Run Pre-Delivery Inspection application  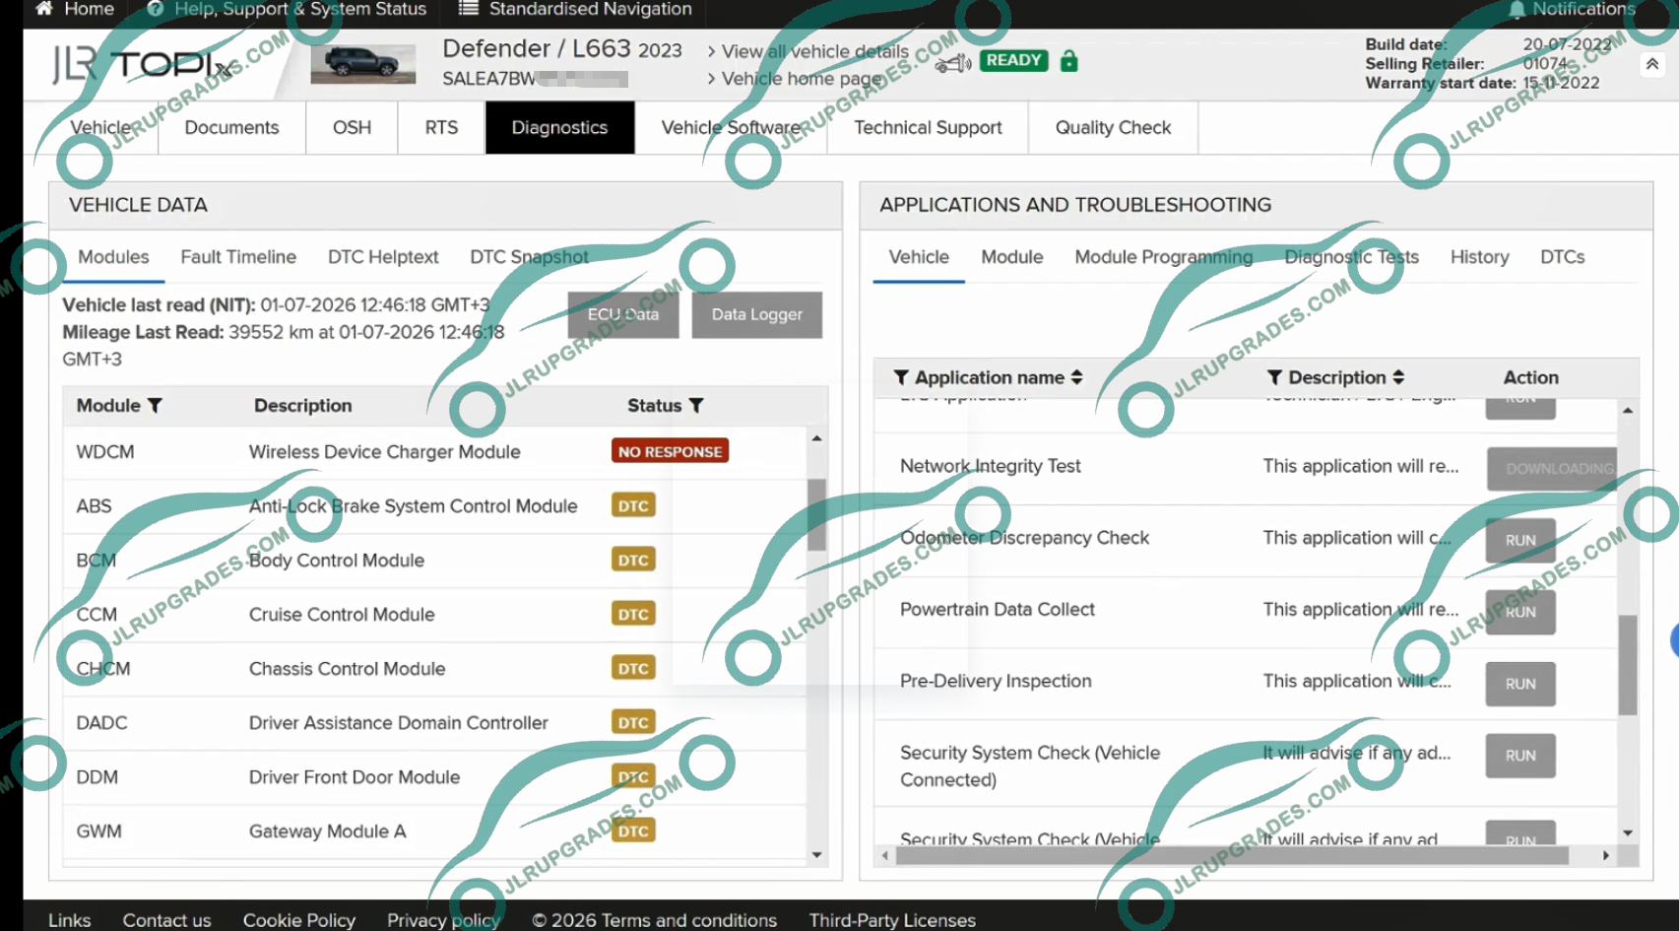click(1520, 684)
